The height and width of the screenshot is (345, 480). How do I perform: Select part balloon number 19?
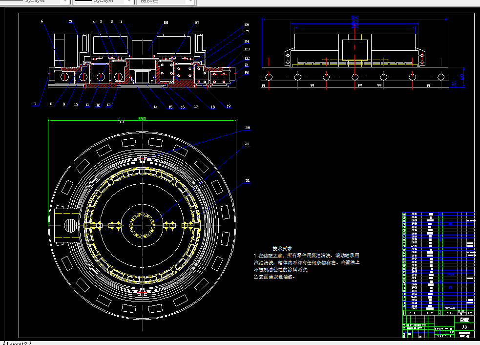tap(229, 107)
